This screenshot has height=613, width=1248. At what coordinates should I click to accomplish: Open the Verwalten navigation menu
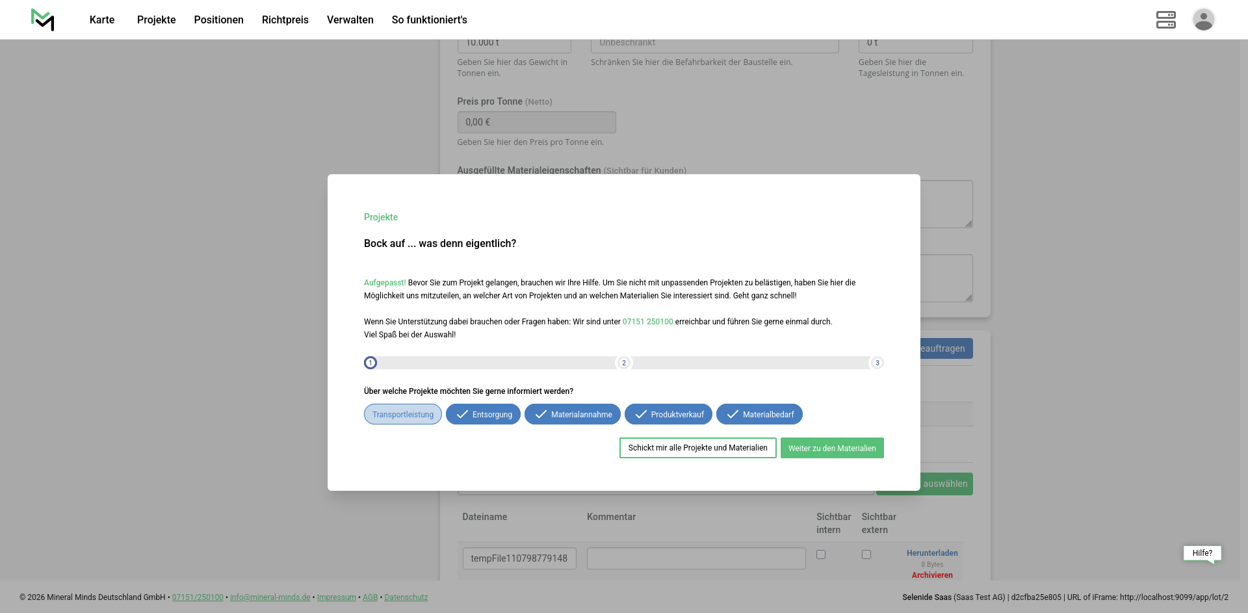350,20
